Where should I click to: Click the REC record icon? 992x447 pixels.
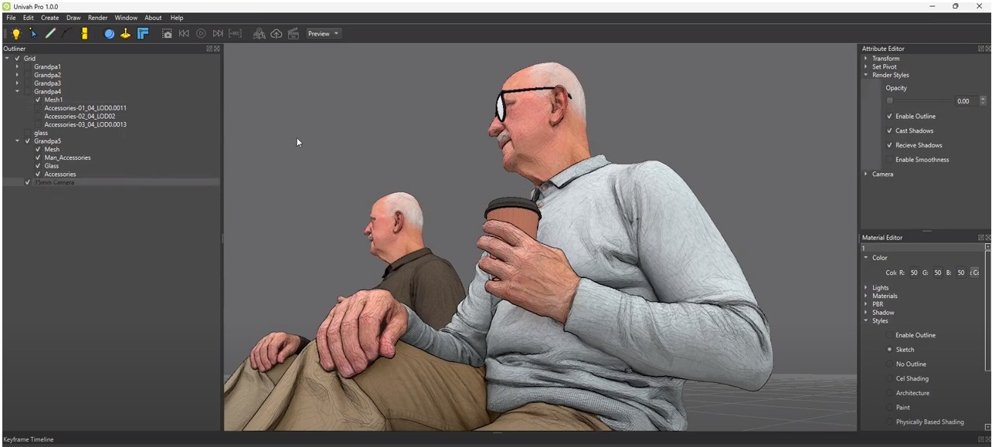point(235,34)
